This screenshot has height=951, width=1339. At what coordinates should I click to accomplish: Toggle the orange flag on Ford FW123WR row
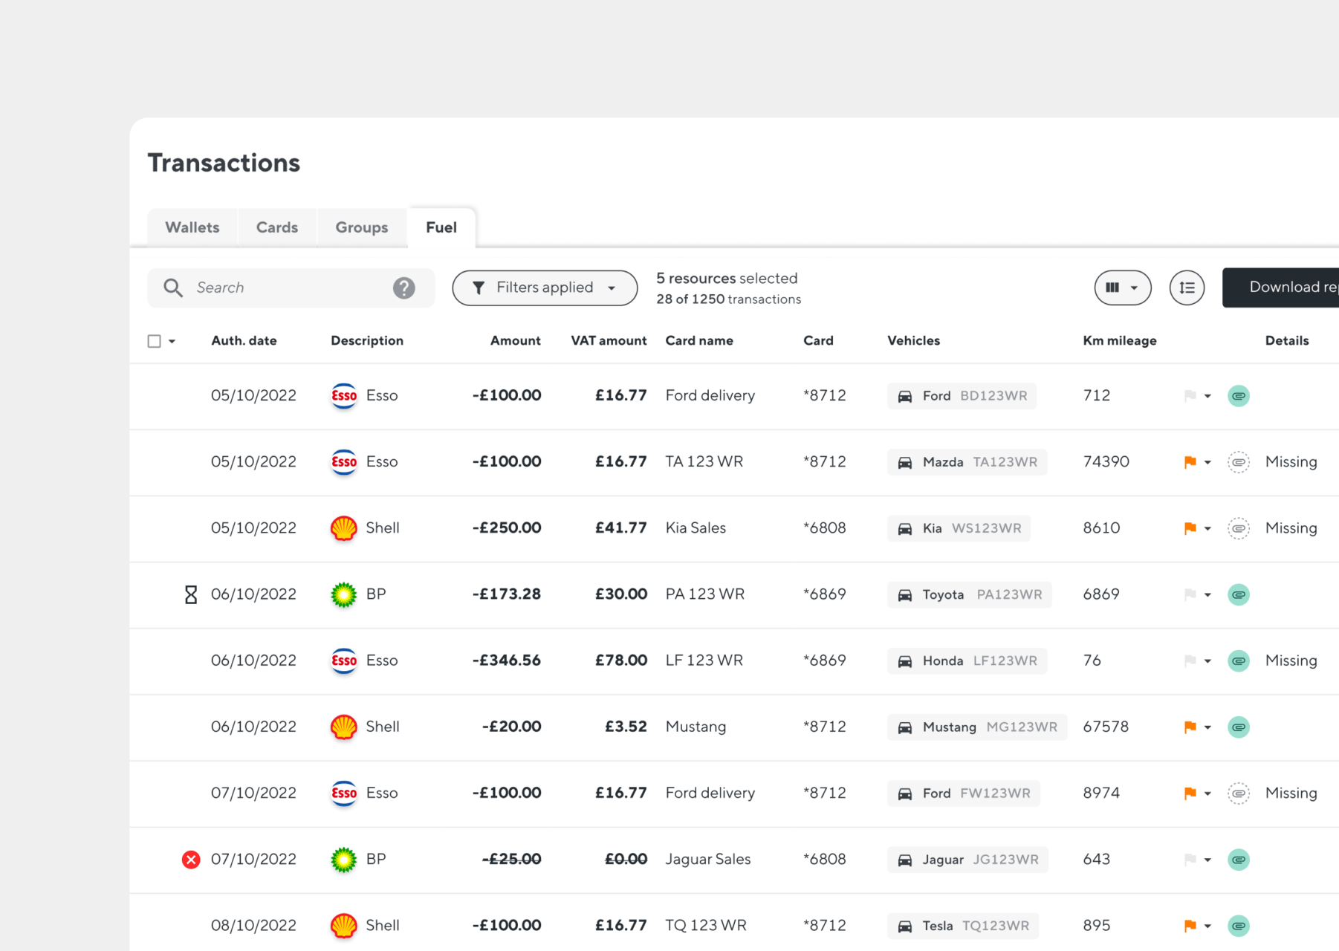pos(1190,793)
